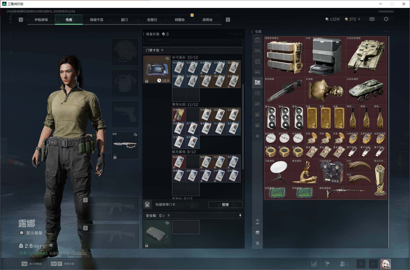410x270 pixels.
Task: Select the reel-to-reel tape recorder item
Action: pos(332,172)
